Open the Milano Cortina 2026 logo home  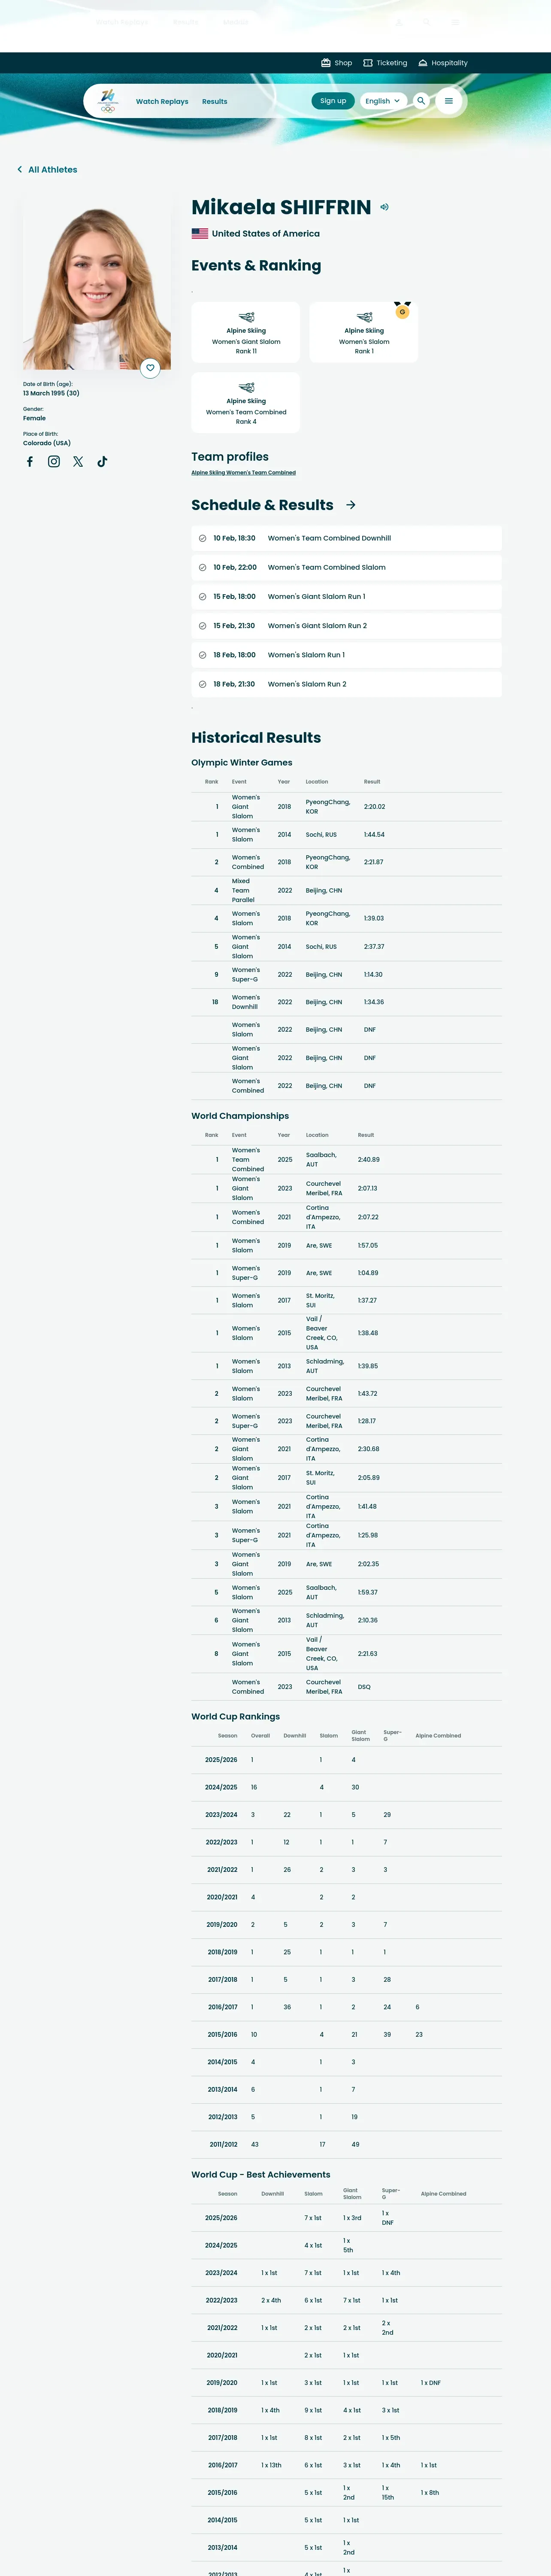108,101
